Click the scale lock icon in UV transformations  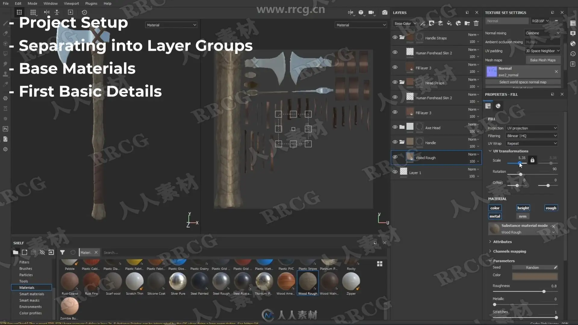tap(532, 160)
